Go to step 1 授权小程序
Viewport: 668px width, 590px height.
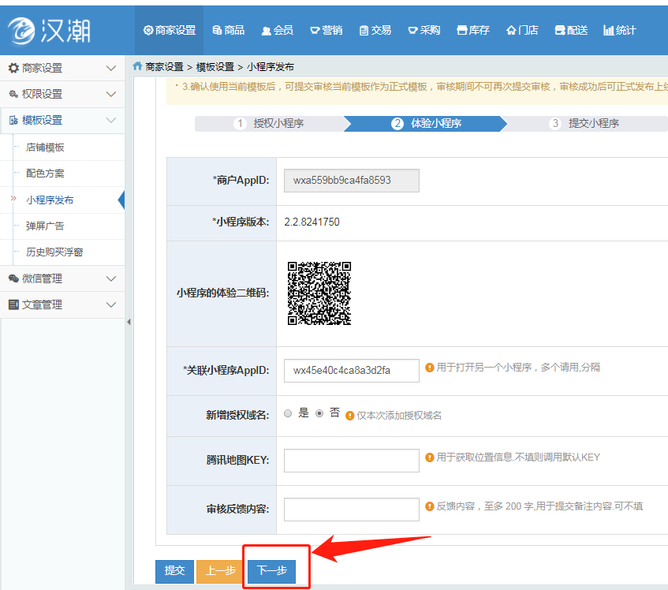click(x=269, y=124)
